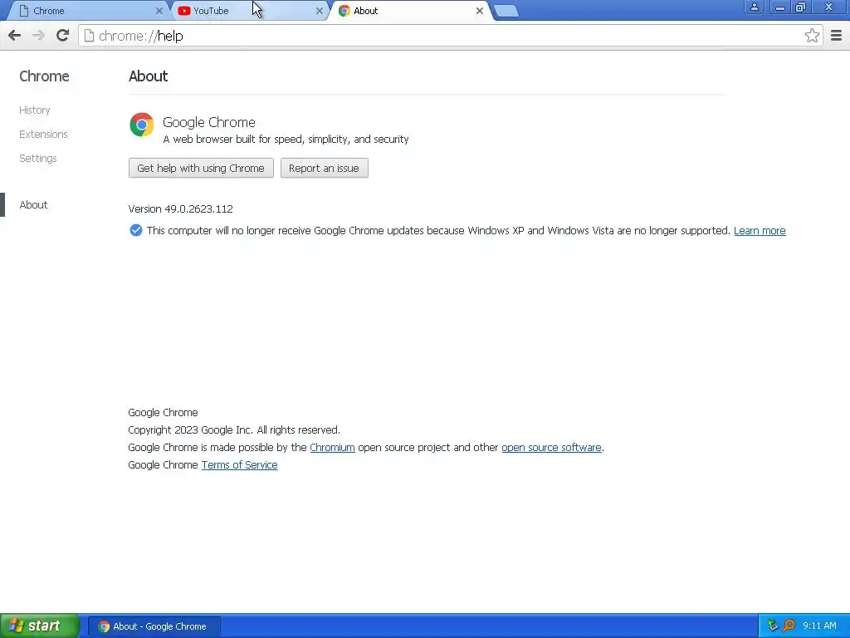Click the blue checkmark update status icon
This screenshot has height=638, width=850.
[135, 231]
